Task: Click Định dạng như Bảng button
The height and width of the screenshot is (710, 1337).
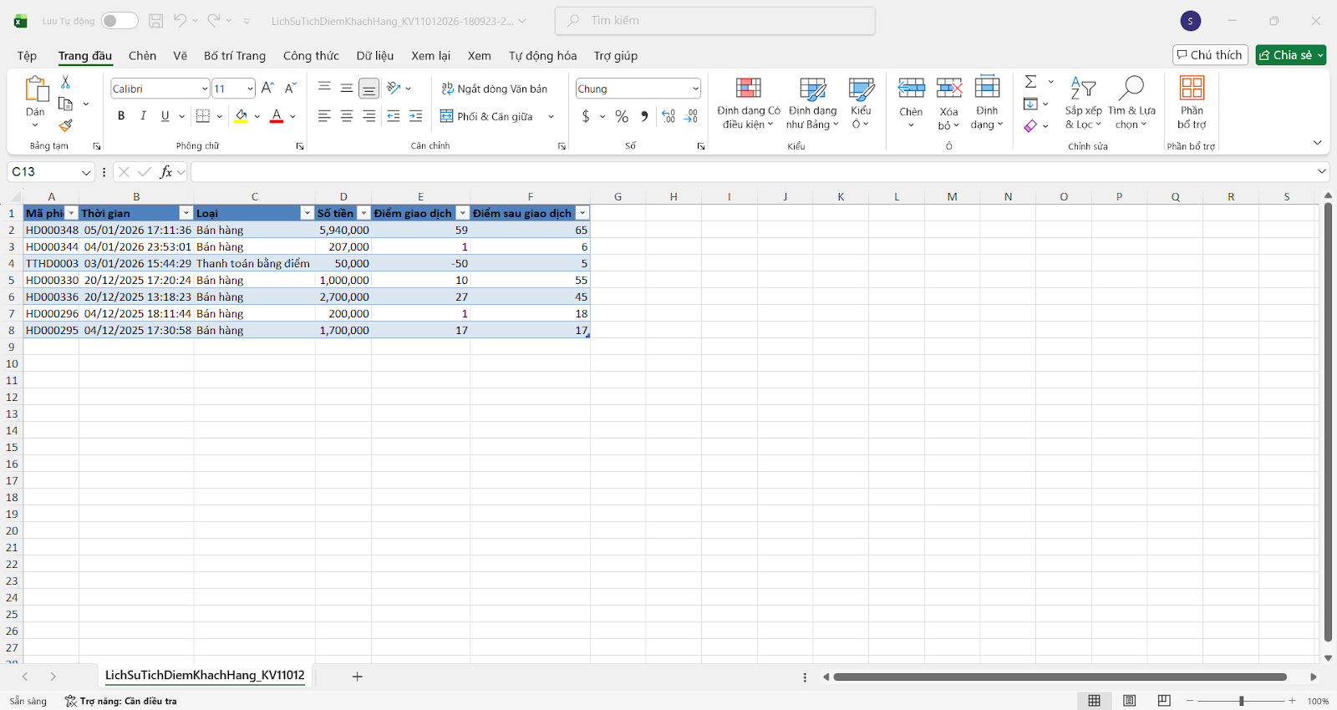Action: 812,102
